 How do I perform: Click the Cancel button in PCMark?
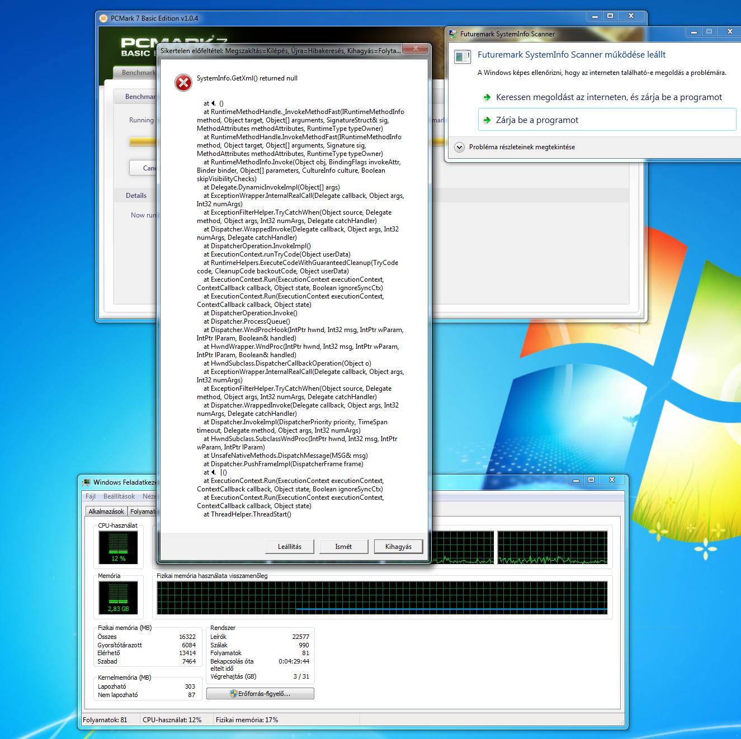click(144, 168)
